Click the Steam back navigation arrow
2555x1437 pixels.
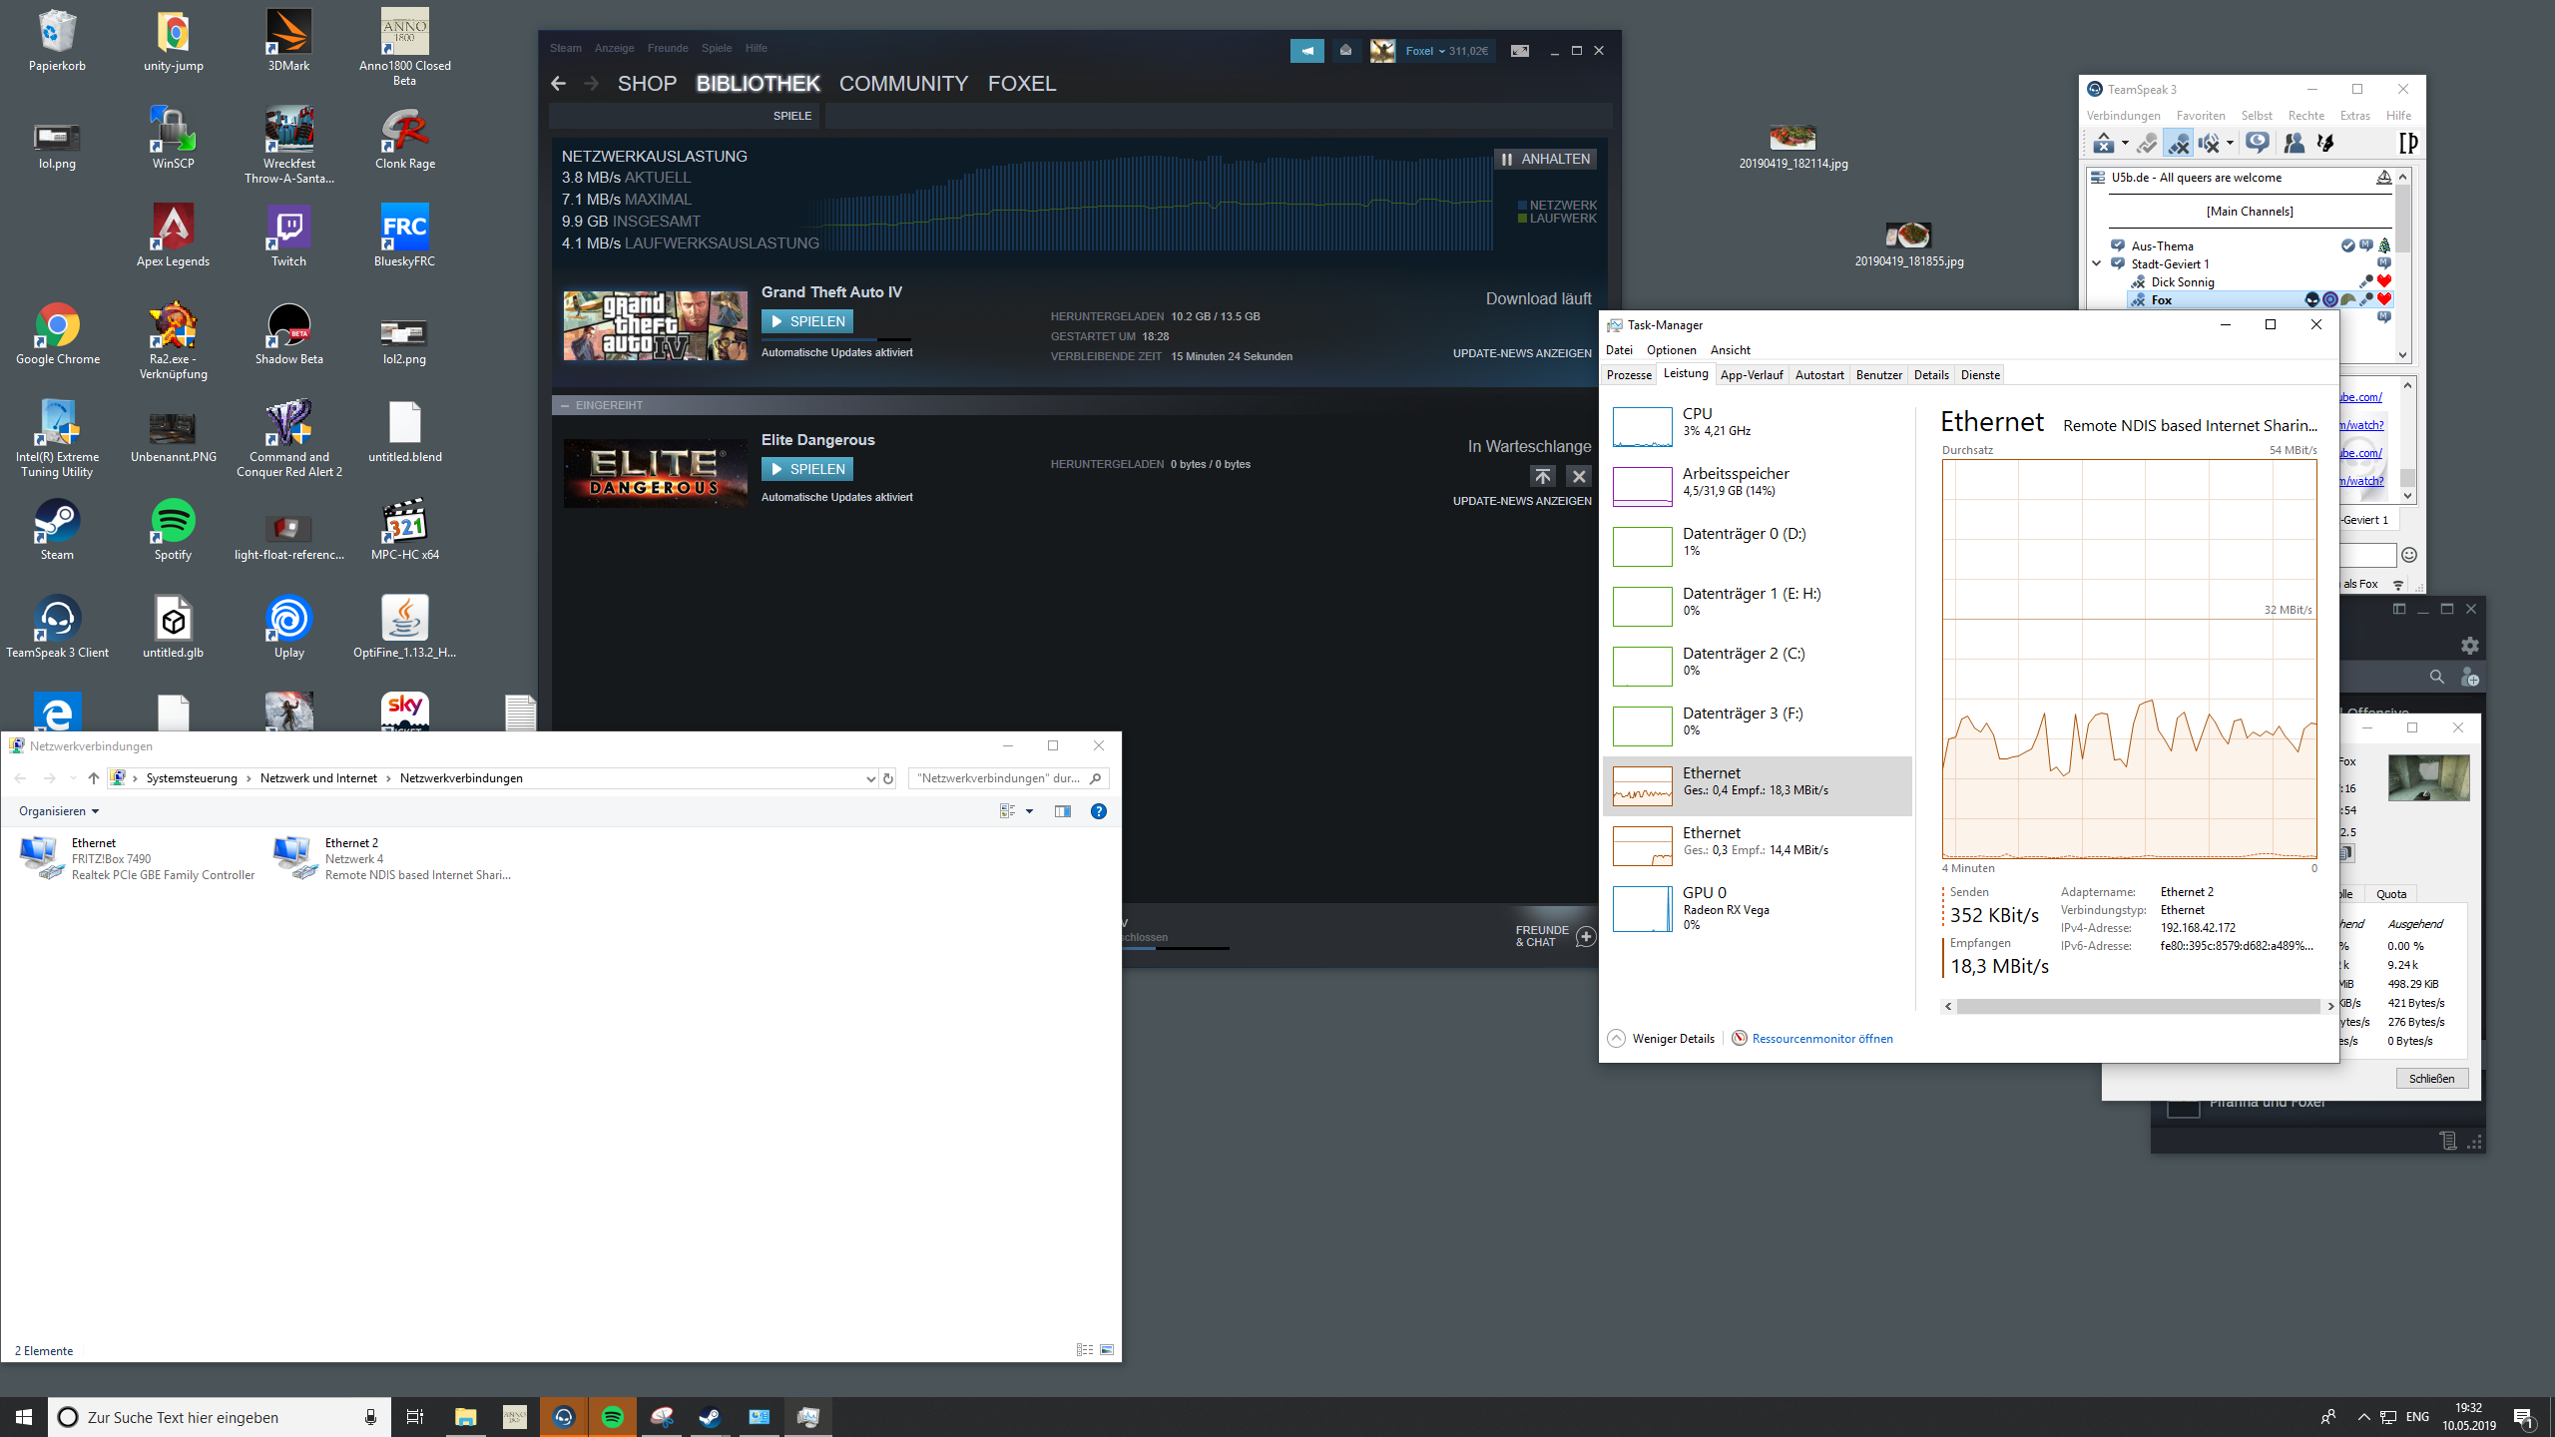[558, 84]
